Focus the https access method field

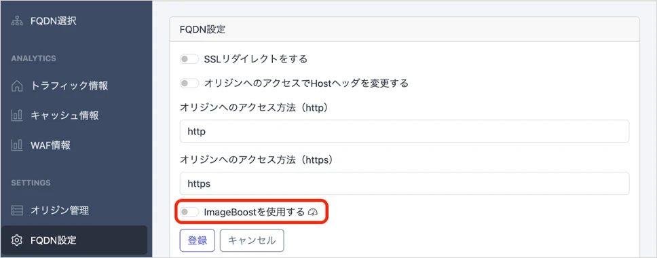pos(405,183)
